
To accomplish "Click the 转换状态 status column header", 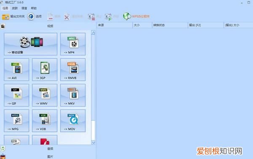I will 170,25.
